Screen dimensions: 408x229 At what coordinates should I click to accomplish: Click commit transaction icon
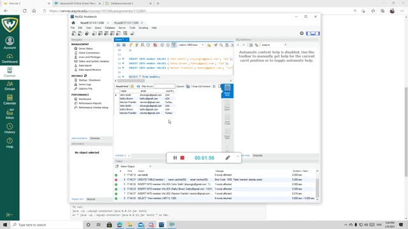pos(162,45)
